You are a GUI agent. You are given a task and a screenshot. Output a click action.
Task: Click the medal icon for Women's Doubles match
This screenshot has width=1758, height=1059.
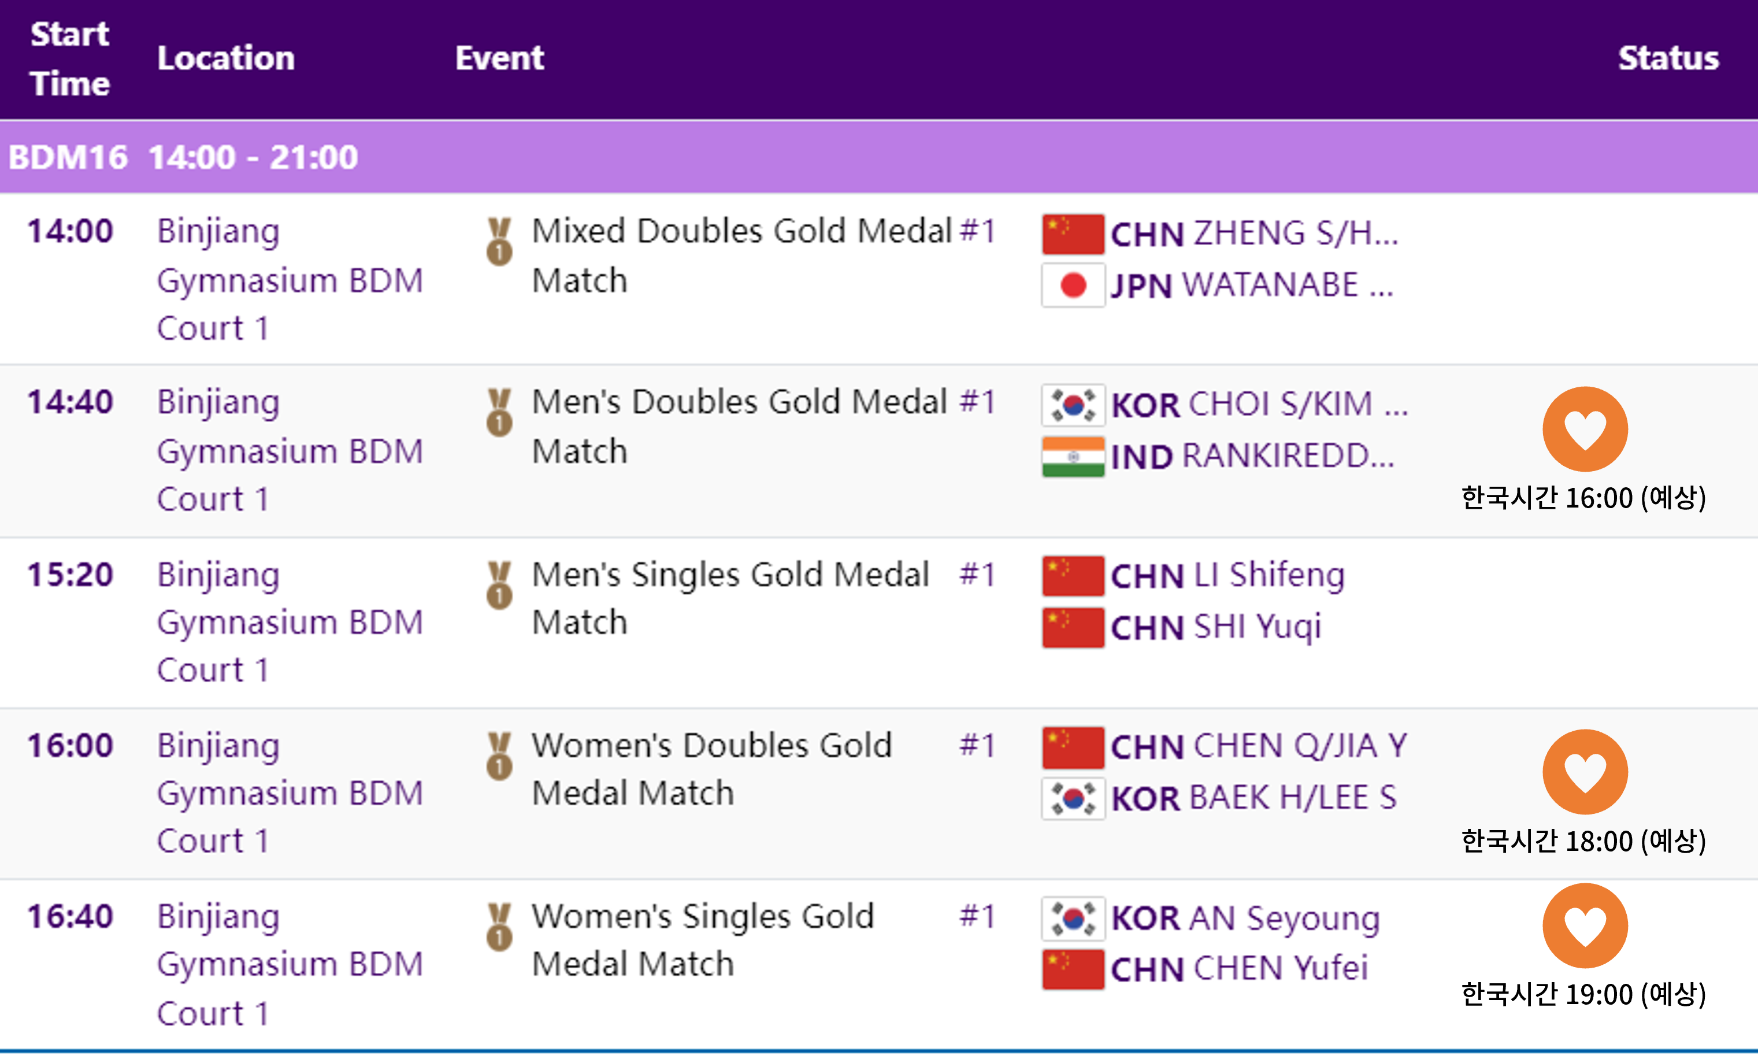[499, 756]
